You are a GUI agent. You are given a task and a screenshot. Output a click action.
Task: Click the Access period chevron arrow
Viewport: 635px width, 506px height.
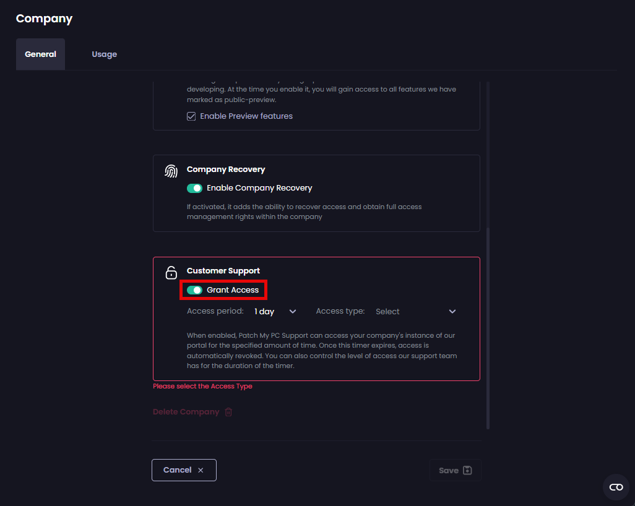pyautogui.click(x=293, y=312)
